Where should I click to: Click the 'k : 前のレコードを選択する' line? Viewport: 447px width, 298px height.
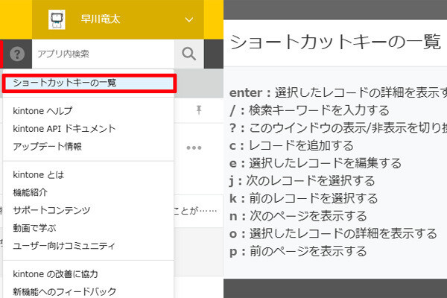[x=304, y=199]
